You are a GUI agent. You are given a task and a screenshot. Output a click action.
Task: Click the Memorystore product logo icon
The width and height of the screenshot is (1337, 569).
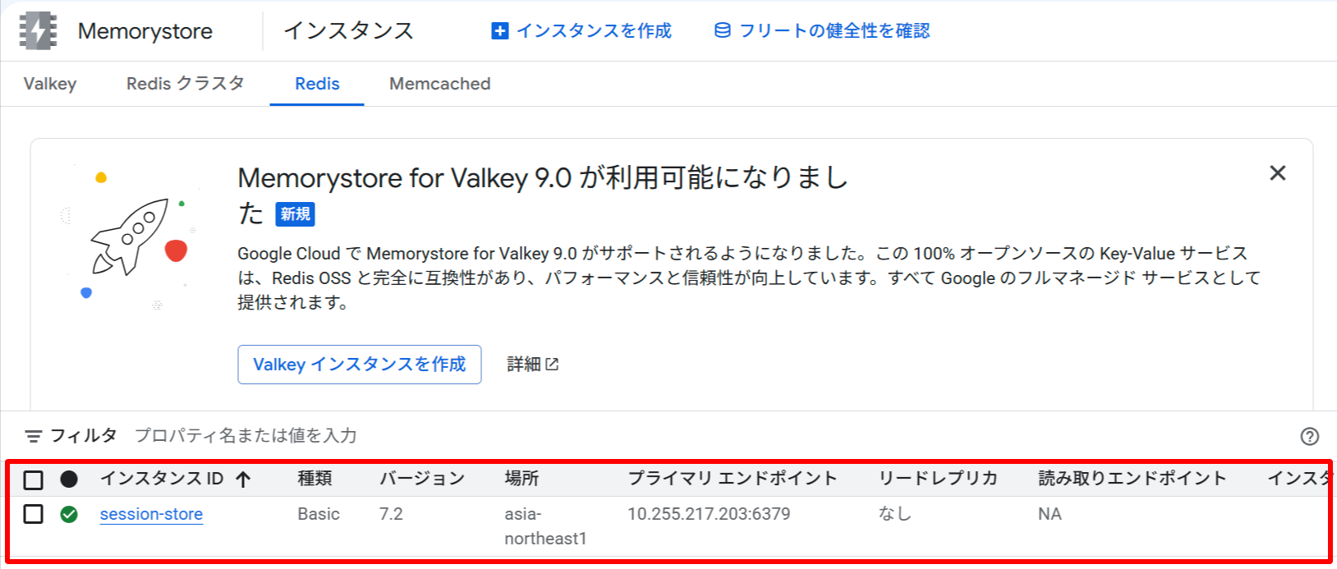point(38,31)
